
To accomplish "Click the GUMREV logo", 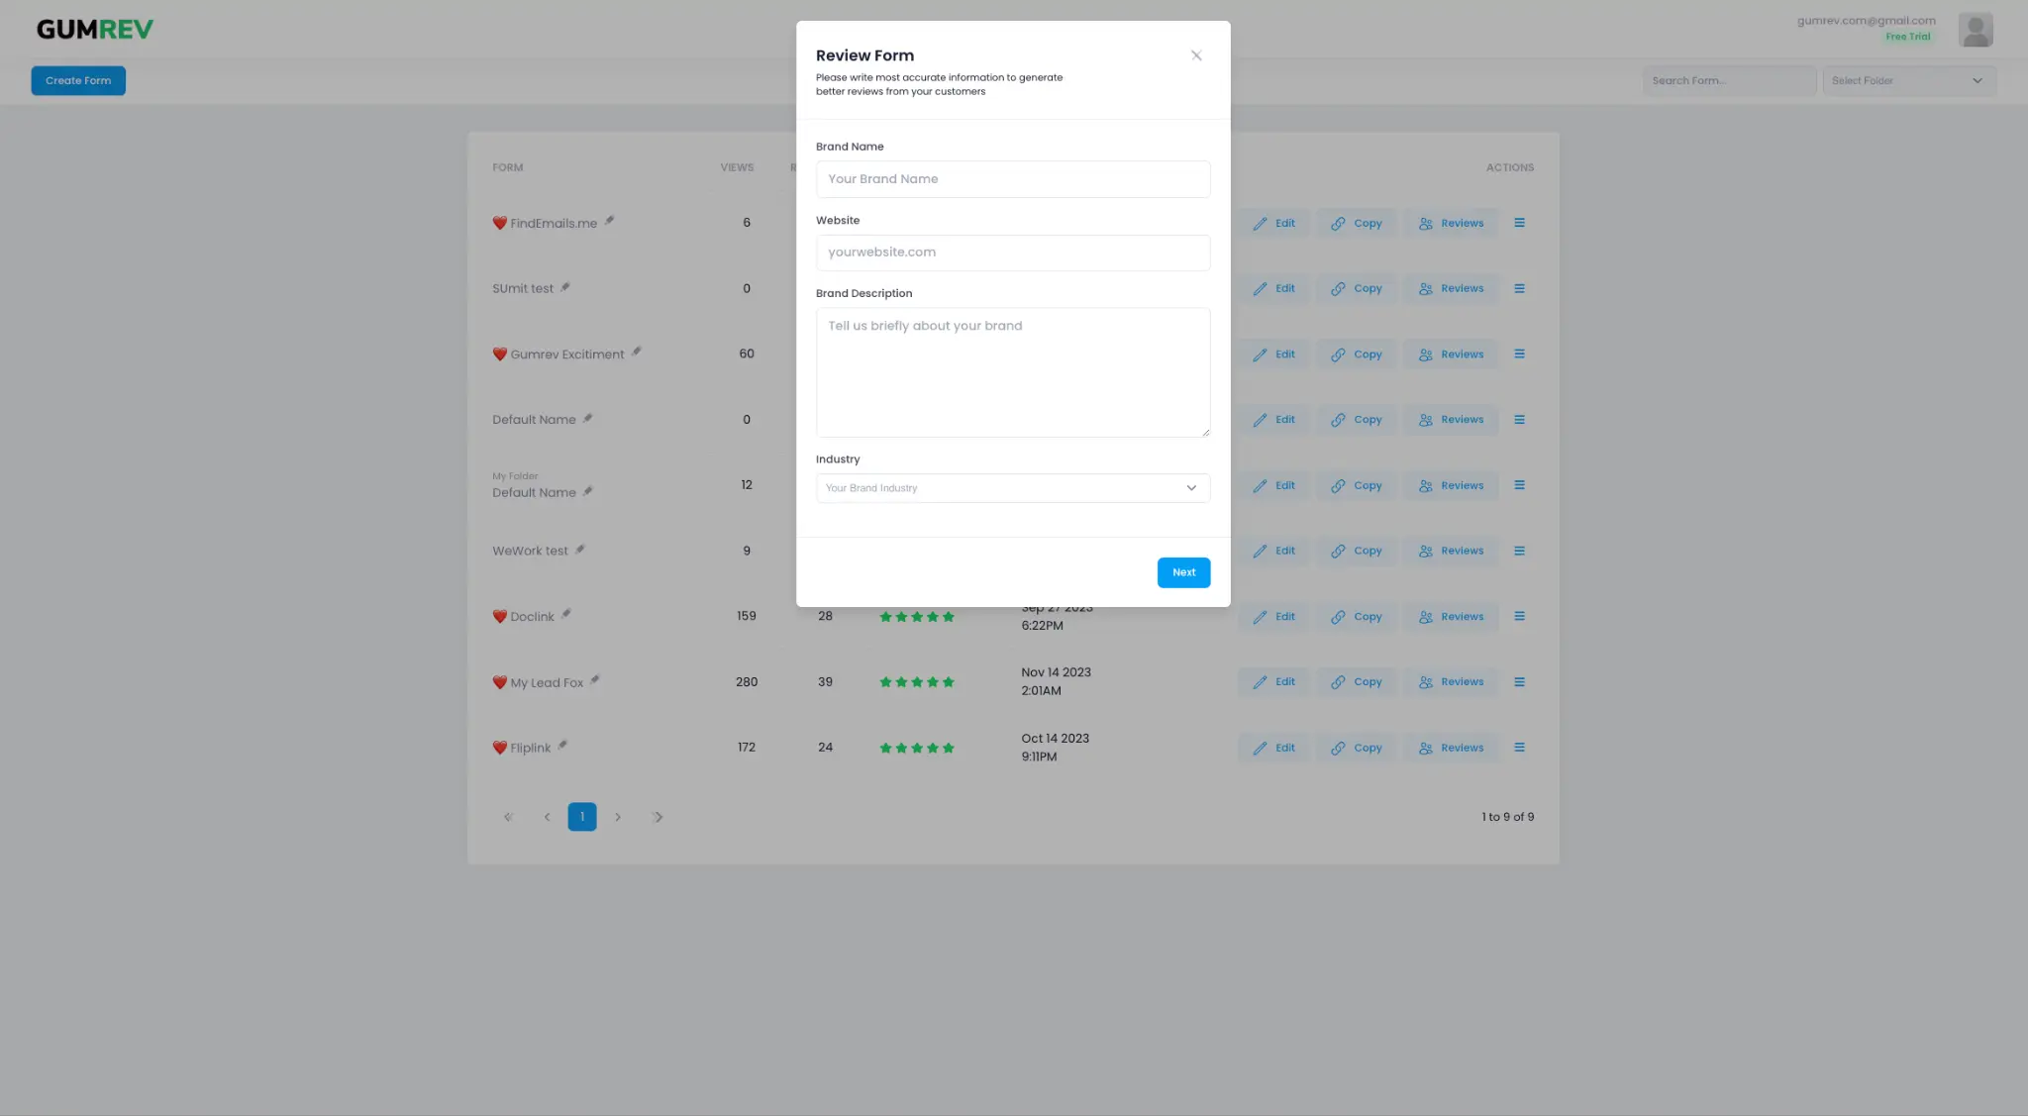I will 95,30.
